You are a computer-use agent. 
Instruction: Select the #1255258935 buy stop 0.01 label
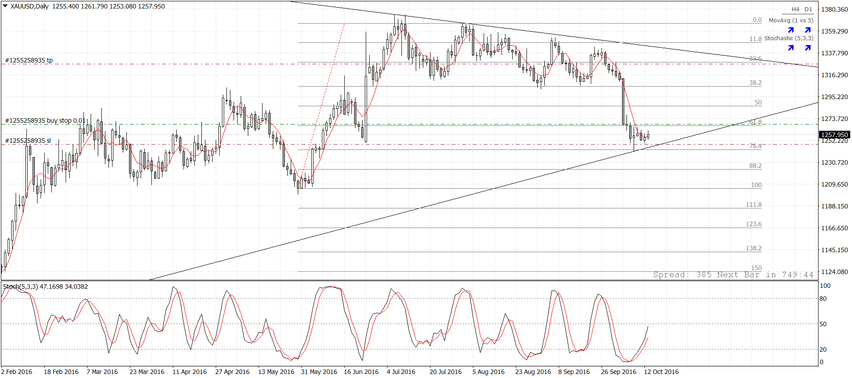[45, 120]
